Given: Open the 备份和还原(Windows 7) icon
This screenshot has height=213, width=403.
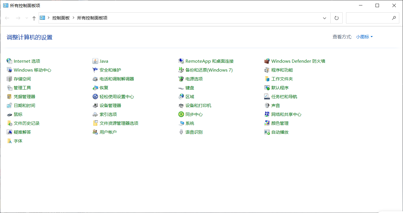Looking at the screenshot, I should [x=181, y=70].
